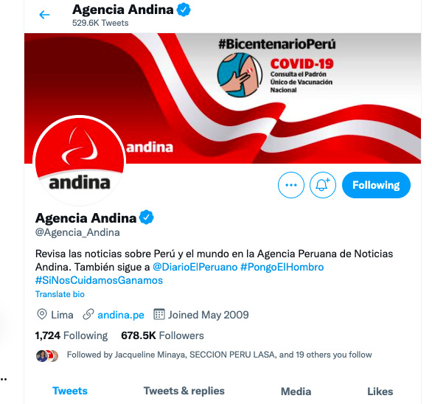Click the calendar icon beside Joined May 2009
Screen dimensions: 432x404
tap(159, 314)
